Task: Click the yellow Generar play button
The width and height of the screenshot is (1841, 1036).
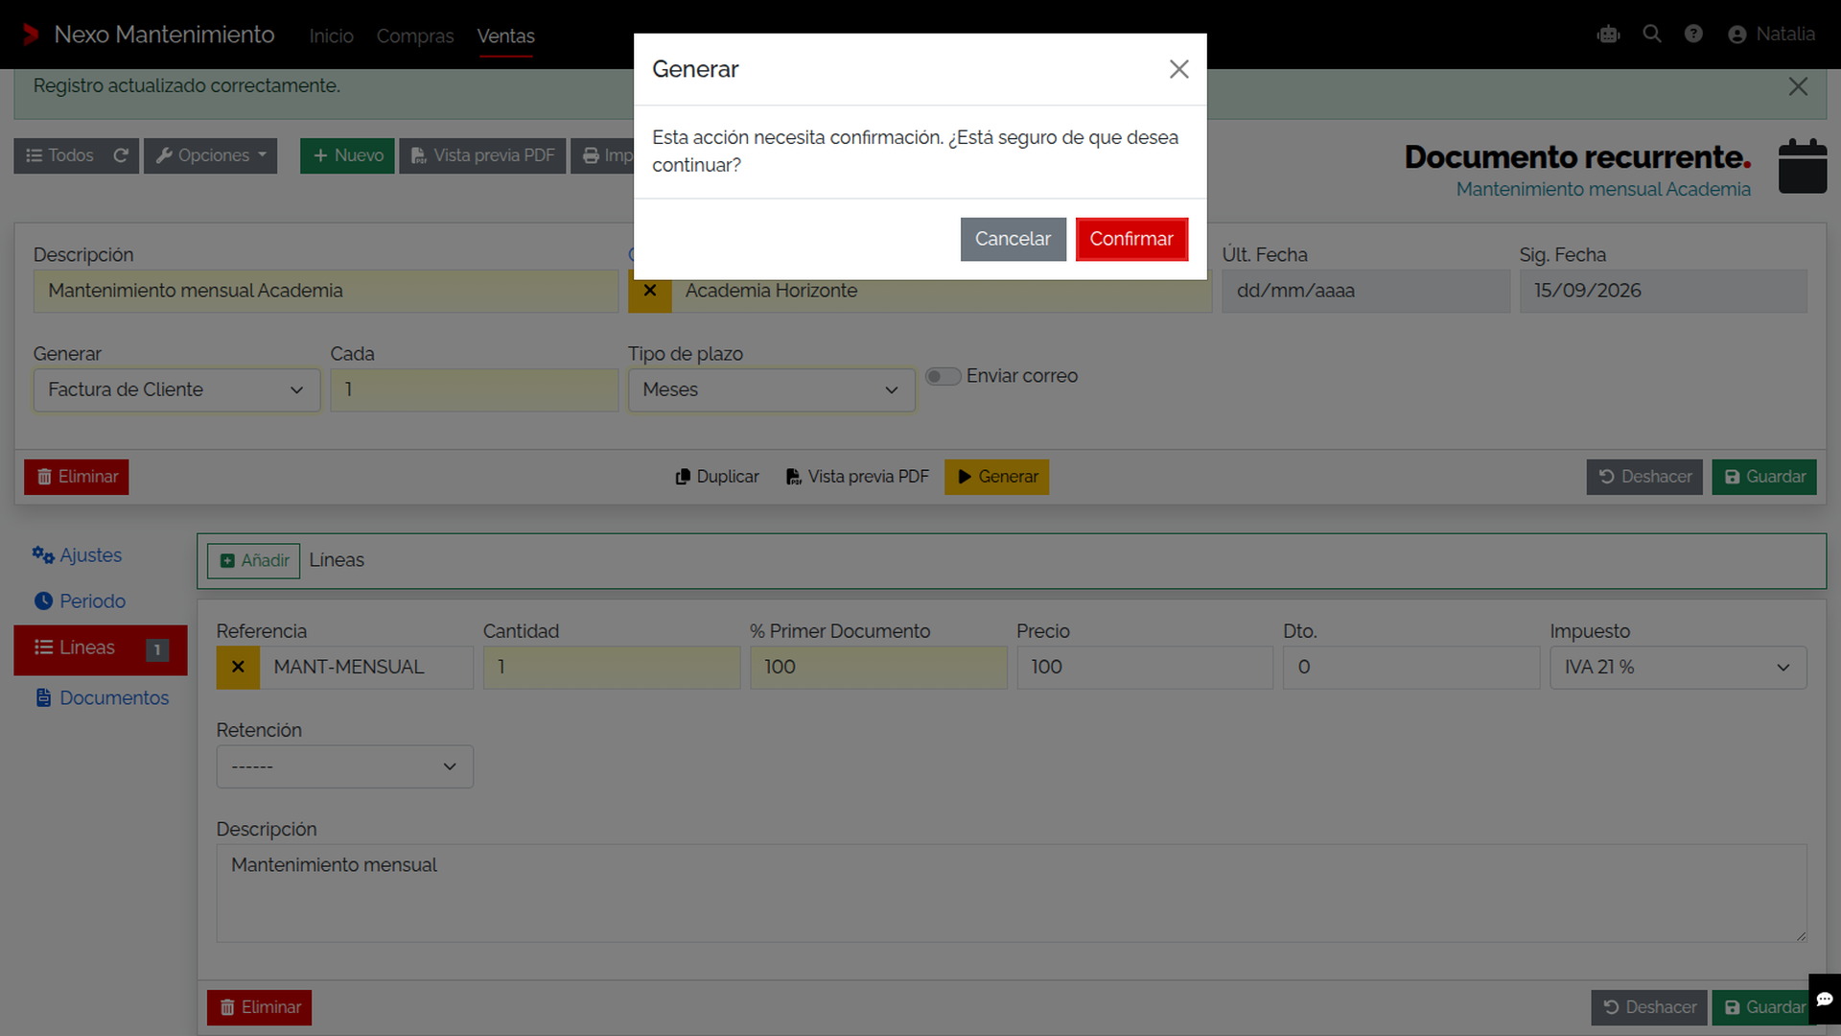Action: 996,477
